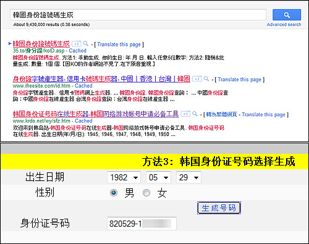Viewport: 309px width, 244px height.
Task: Click the 生成号码 generate button
Action: coord(219,208)
